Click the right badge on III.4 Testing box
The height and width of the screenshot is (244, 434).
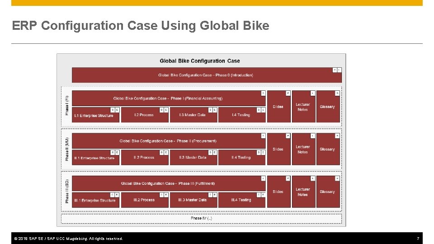pyautogui.click(x=263, y=195)
